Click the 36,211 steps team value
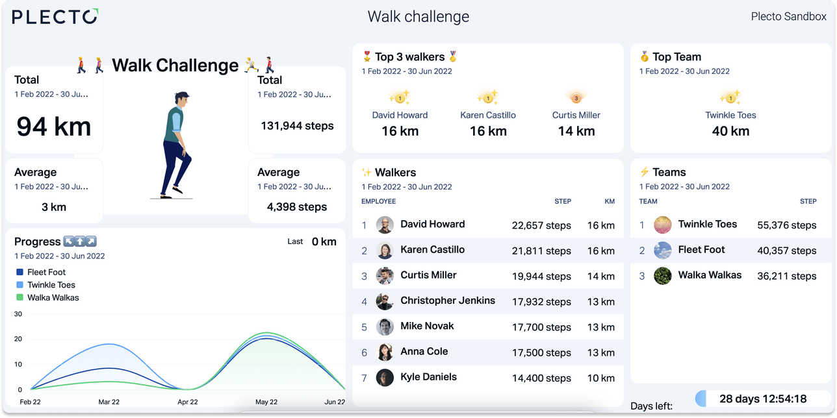This screenshot has height=418, width=837. pos(787,276)
